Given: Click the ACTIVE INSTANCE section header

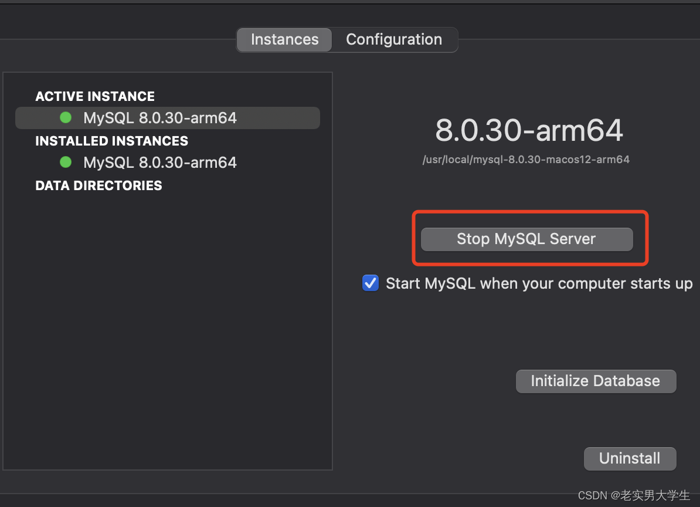Looking at the screenshot, I should tap(95, 96).
